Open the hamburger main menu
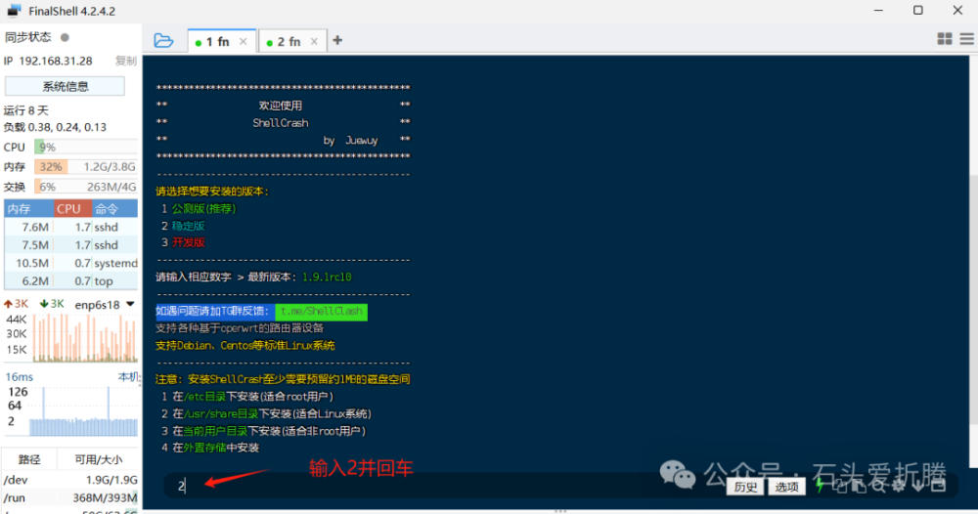 coord(967,39)
